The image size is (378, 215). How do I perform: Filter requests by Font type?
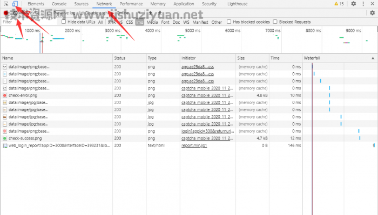click(x=165, y=22)
